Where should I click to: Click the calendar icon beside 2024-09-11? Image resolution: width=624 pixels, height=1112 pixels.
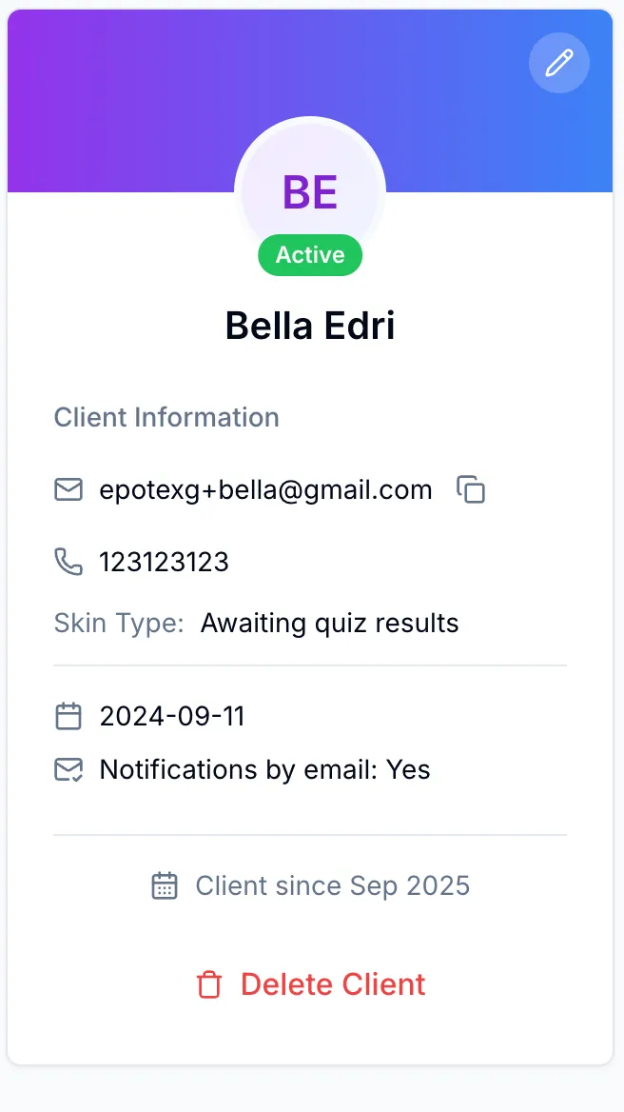pyautogui.click(x=68, y=716)
